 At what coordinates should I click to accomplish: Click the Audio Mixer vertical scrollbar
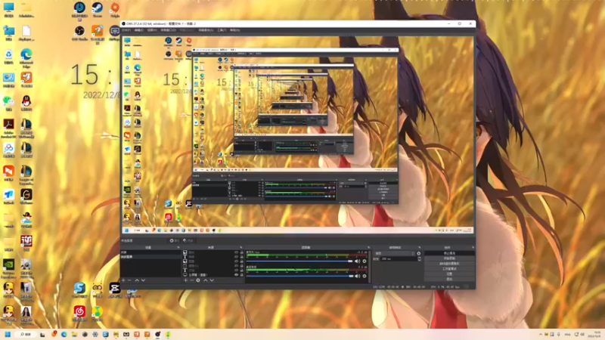[370, 266]
